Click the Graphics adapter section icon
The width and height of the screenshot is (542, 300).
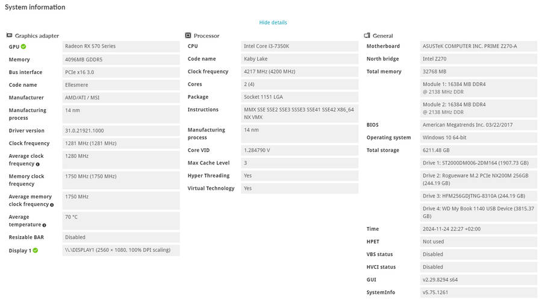[9, 36]
